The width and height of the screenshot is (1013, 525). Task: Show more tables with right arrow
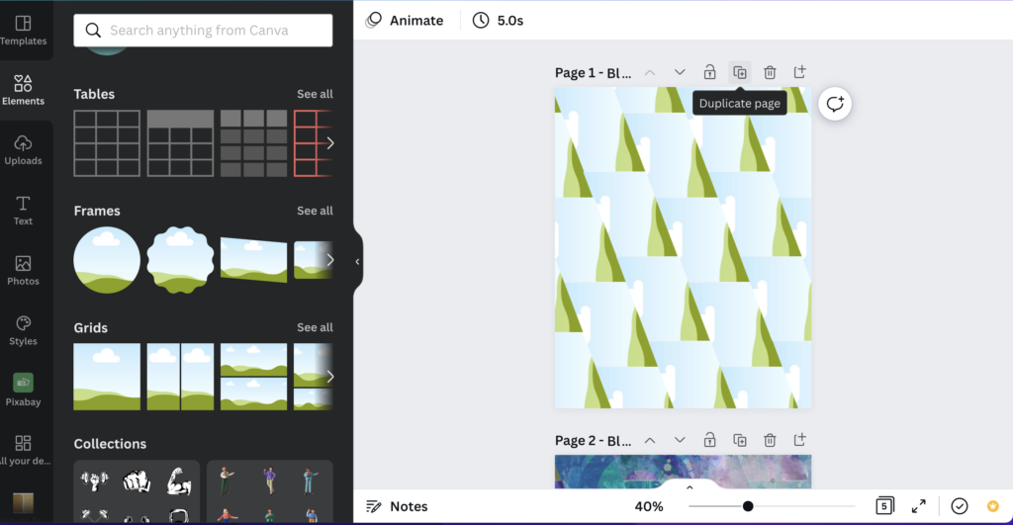tap(330, 142)
